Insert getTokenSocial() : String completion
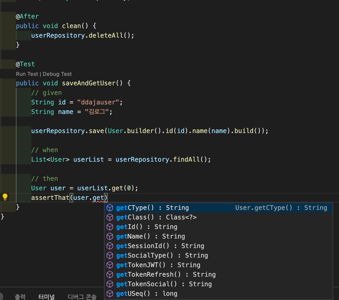Screen dimensions: 339x300 [x=219, y=284]
